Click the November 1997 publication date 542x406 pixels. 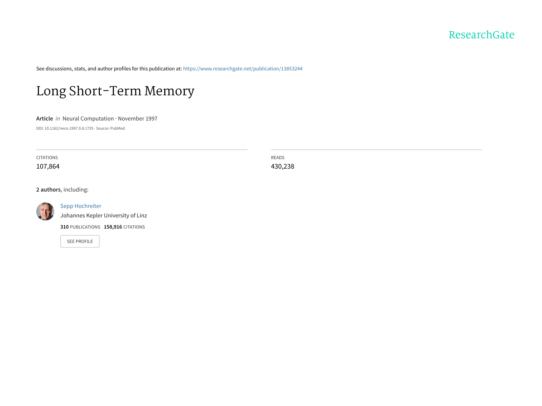(137, 119)
